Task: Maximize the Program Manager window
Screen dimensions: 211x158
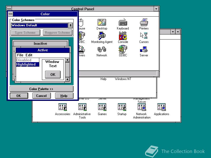Action: 178,32
